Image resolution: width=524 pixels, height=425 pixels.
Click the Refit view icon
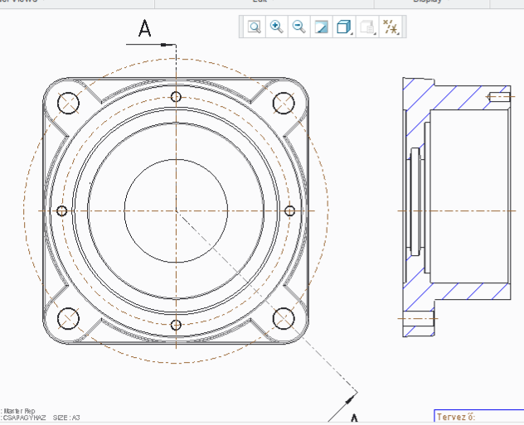pyautogui.click(x=255, y=27)
